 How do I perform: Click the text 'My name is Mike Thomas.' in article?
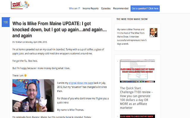pyautogui.click(x=71, y=110)
